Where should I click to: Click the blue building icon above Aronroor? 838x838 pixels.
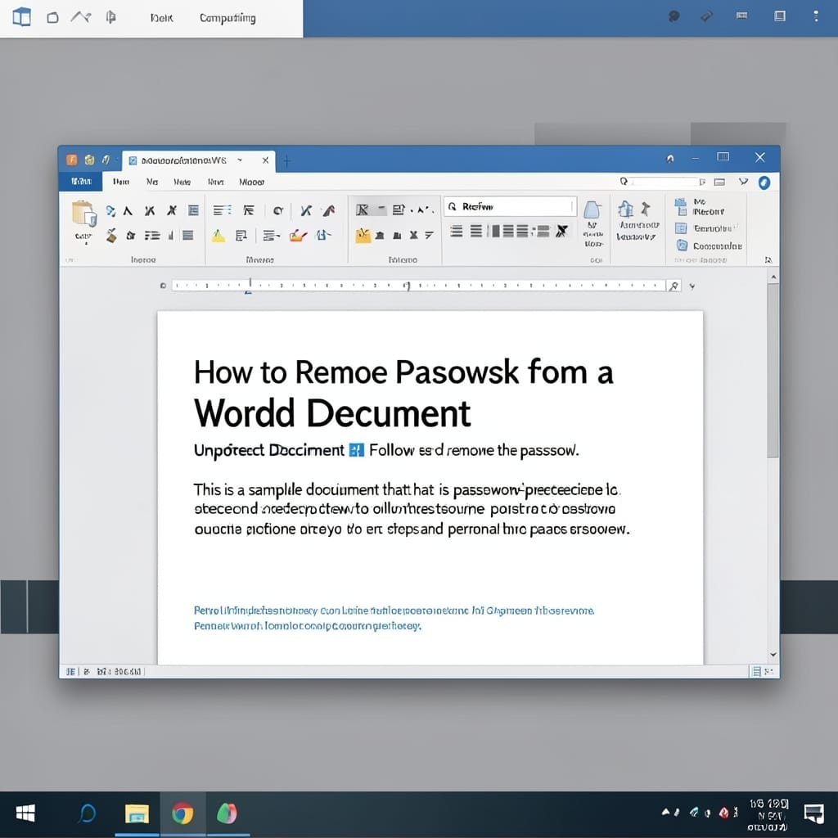(x=626, y=209)
